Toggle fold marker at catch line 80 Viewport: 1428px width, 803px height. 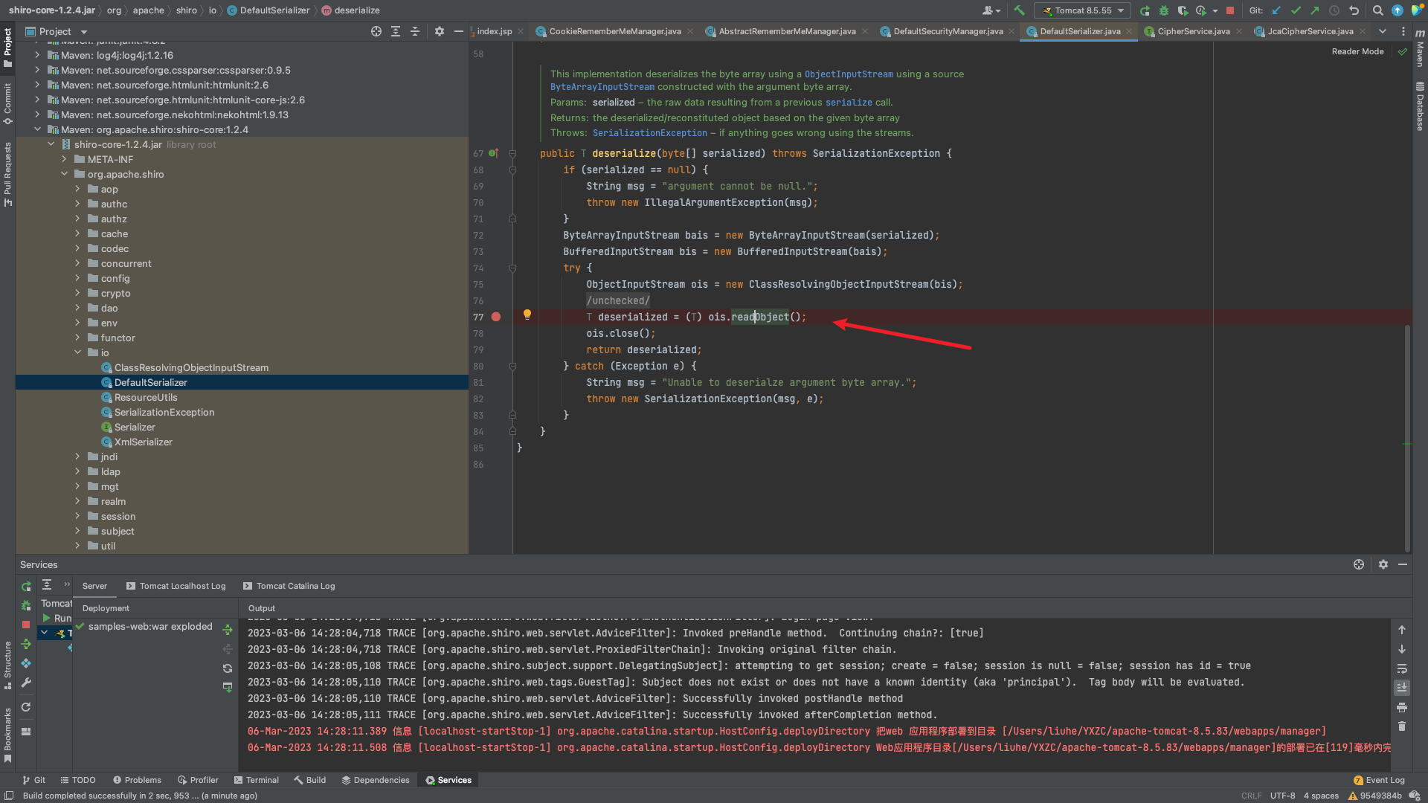(x=512, y=367)
